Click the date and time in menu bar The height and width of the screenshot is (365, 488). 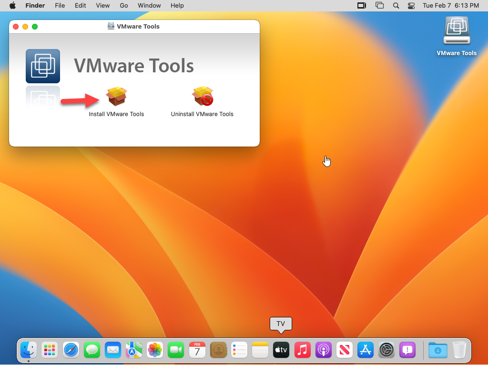451,6
